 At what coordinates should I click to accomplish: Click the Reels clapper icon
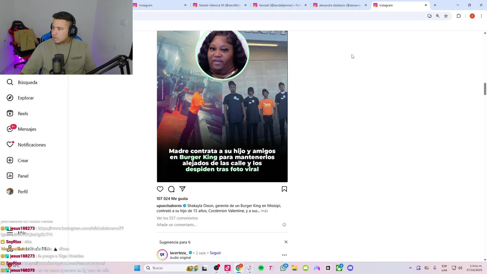coord(10,113)
